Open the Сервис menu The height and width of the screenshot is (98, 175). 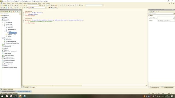click(x=39, y=3)
